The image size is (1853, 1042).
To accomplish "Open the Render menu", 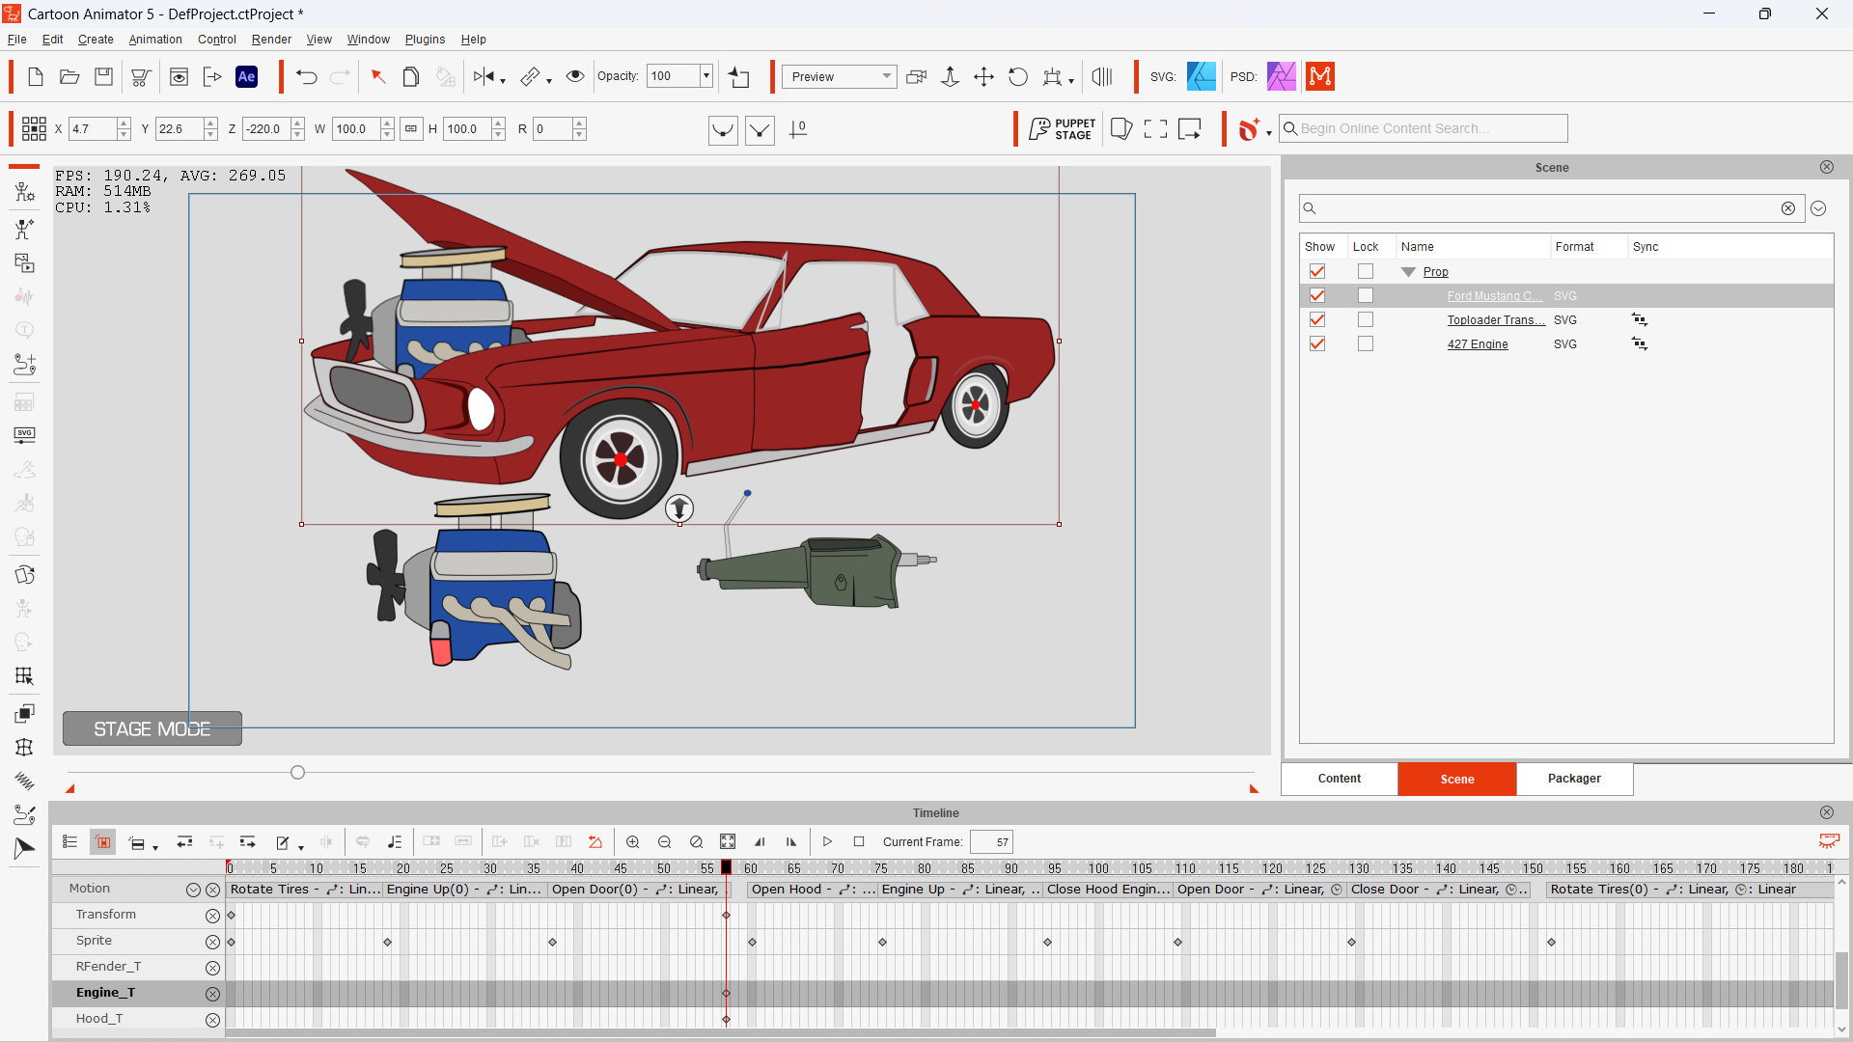I will click(x=271, y=40).
